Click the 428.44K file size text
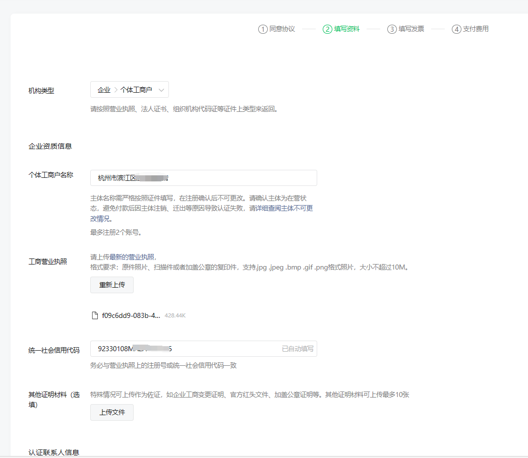Screen dimensions: 528x458 tap(175, 316)
